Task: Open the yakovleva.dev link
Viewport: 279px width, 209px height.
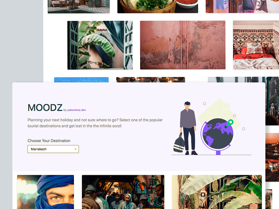Action: [76, 110]
